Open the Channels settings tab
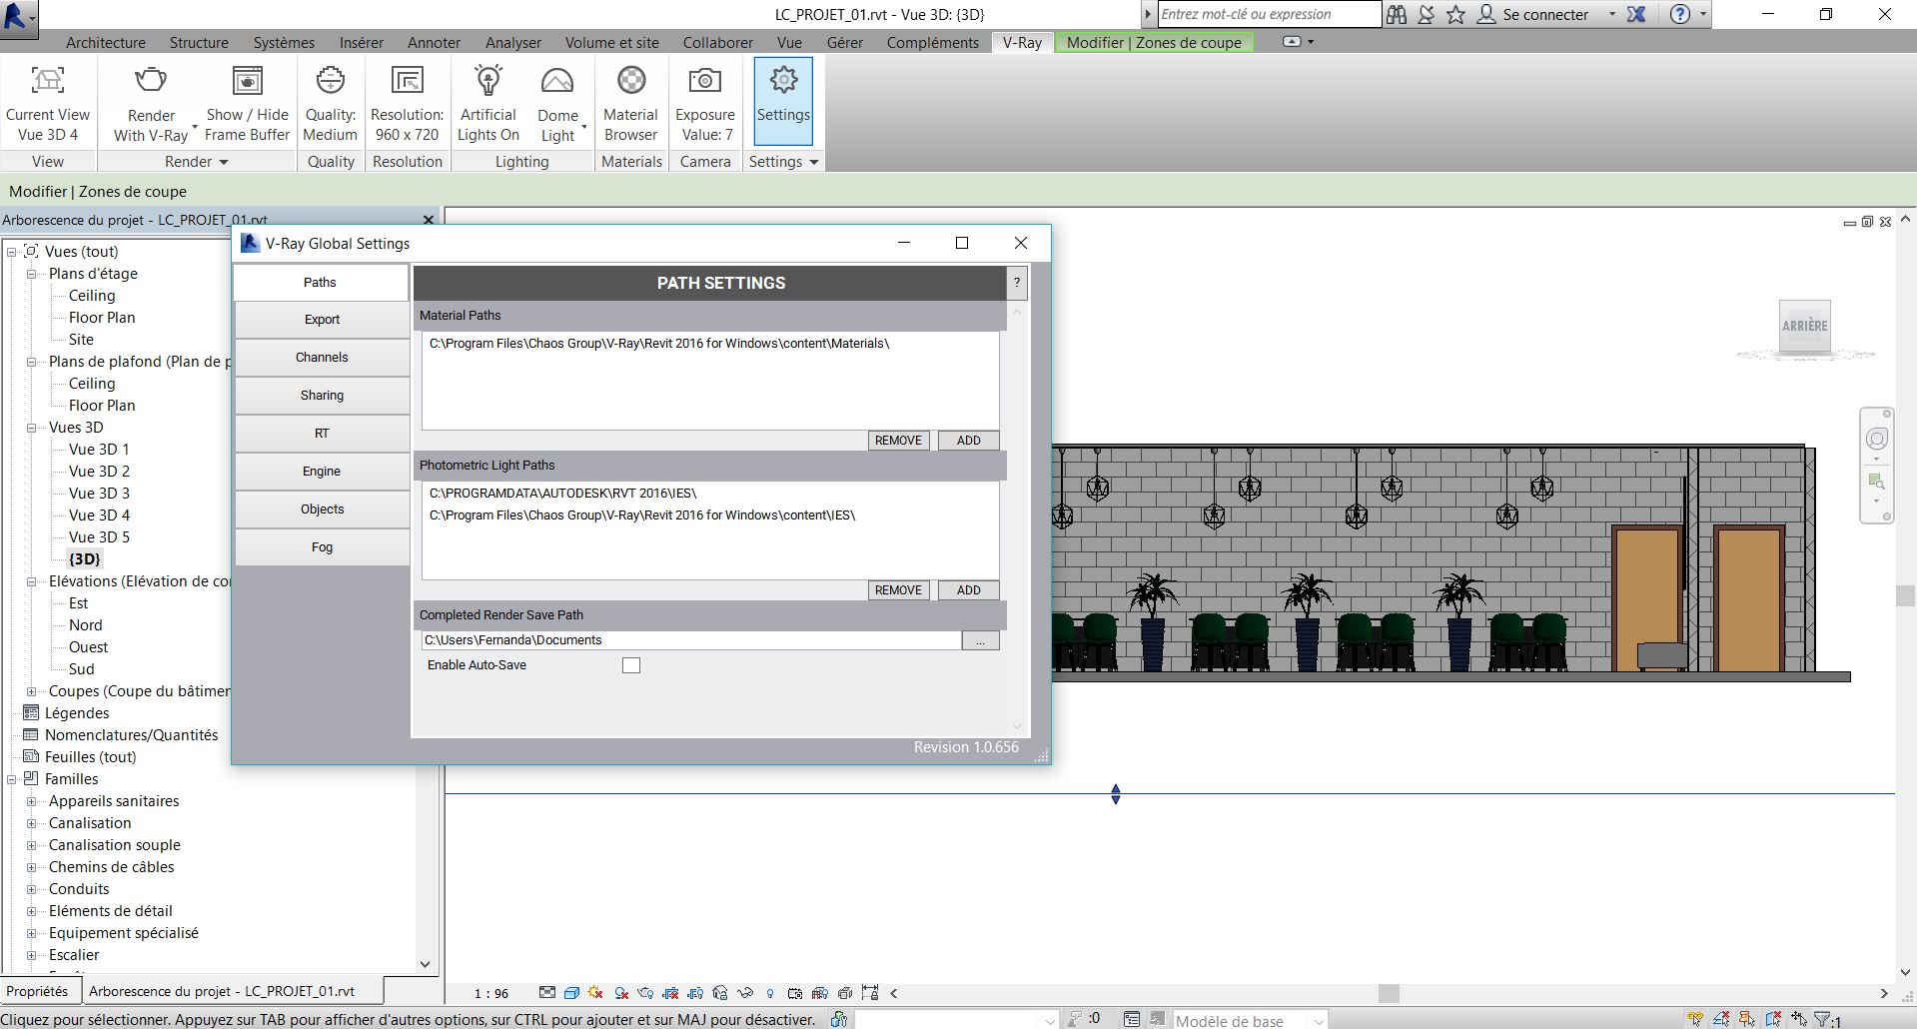 322,357
